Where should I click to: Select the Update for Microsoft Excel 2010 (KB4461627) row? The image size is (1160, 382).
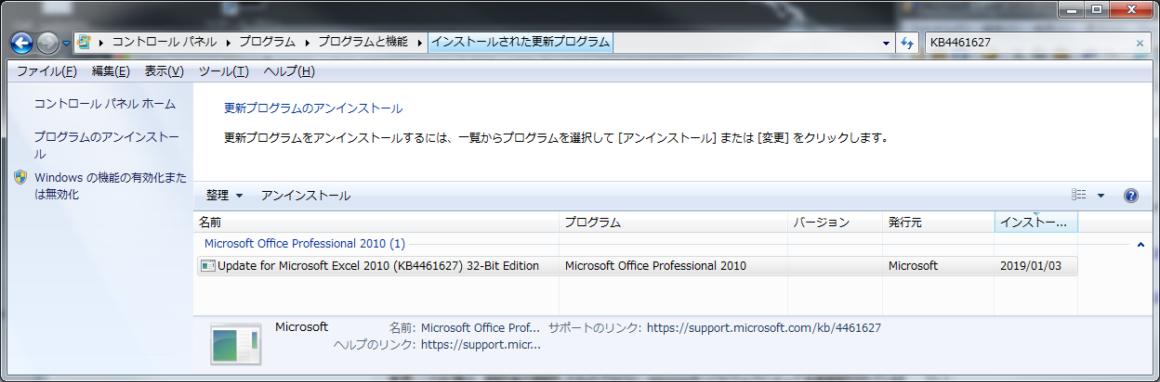[637, 266]
